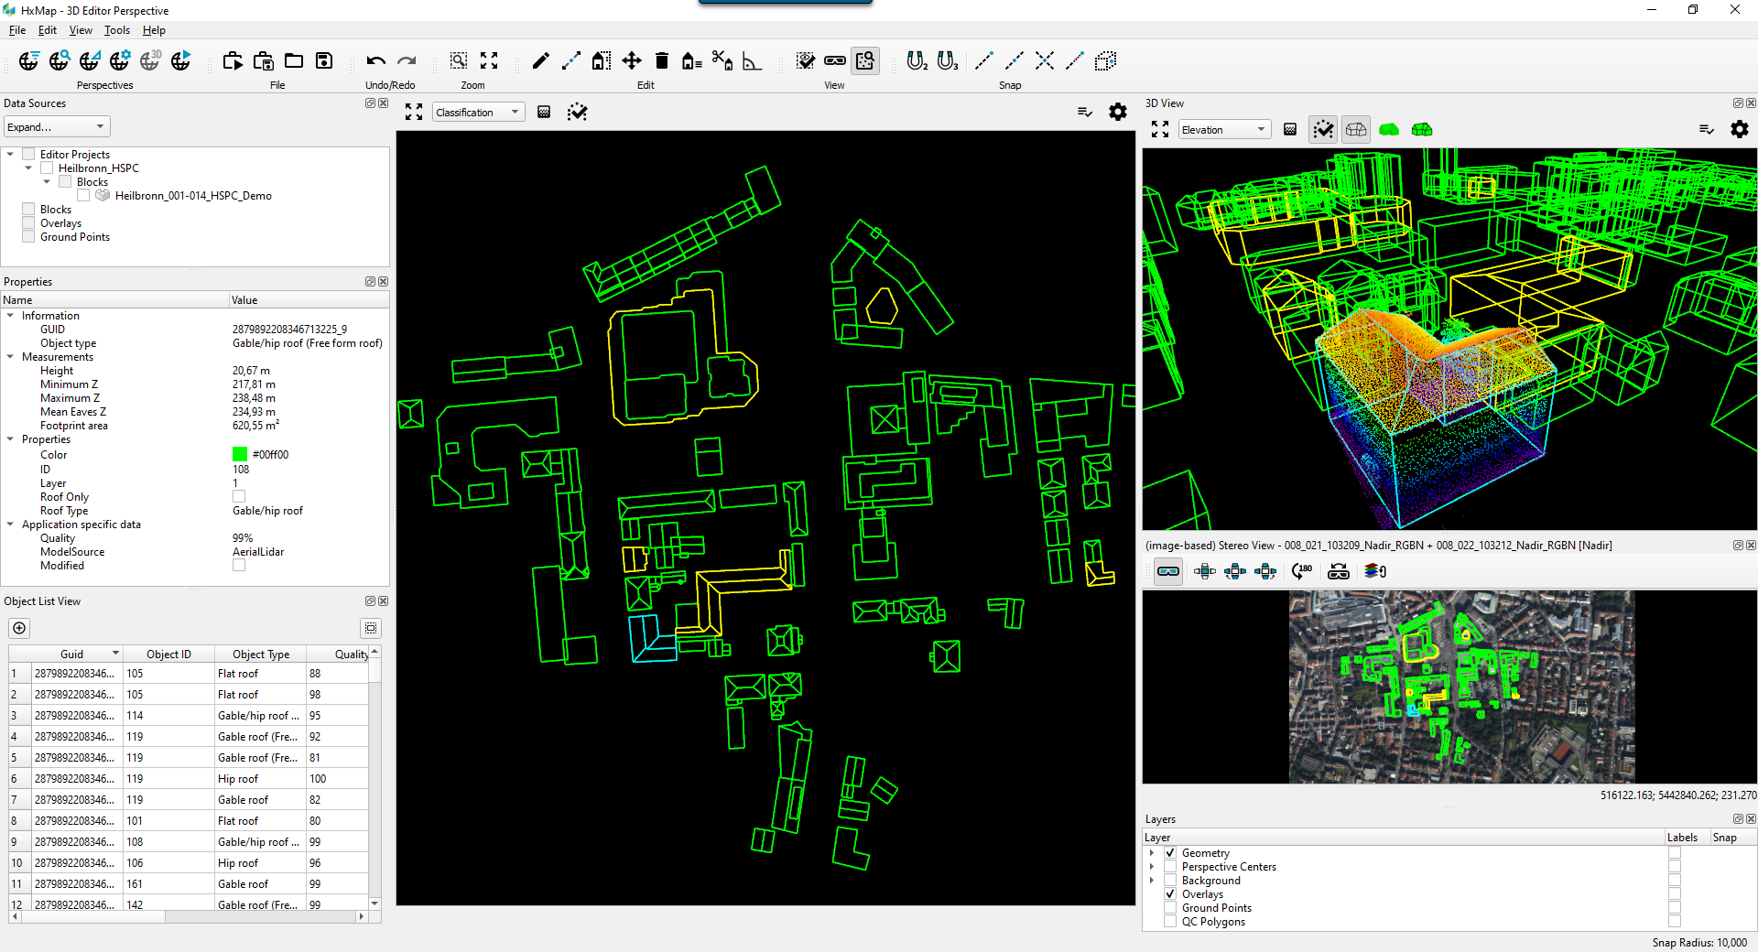Image resolution: width=1758 pixels, height=952 pixels.
Task: Open the Elevation dropdown in 3D View
Action: [x=1223, y=130]
